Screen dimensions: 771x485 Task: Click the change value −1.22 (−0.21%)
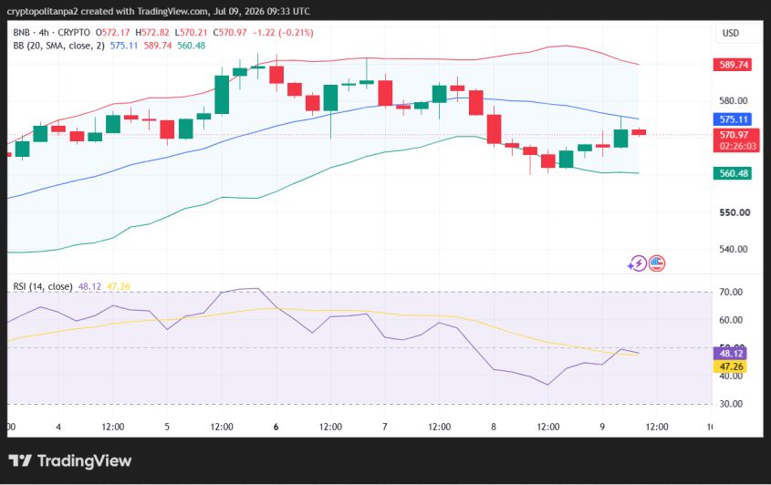pyautogui.click(x=283, y=33)
